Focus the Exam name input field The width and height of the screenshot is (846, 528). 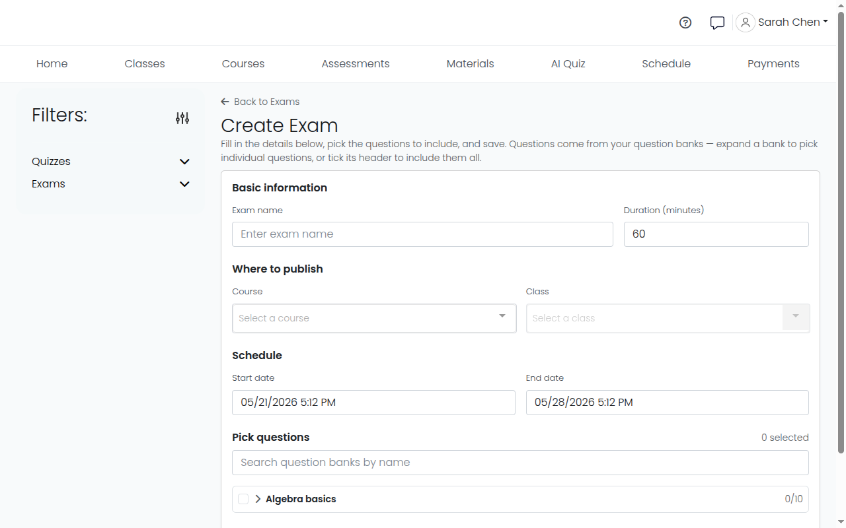(422, 234)
